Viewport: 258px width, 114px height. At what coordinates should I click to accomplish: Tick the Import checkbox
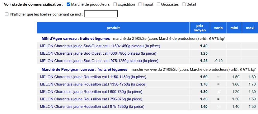pyautogui.click(x=140, y=4)
